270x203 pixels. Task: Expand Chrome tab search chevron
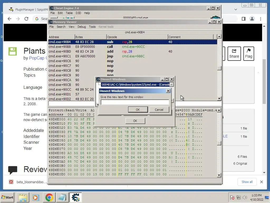pyautogui.click(x=236, y=10)
